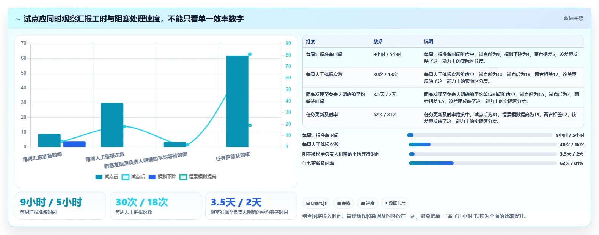599x235 pixels.
Task: Click right axis value 90
Action: pos(288,44)
